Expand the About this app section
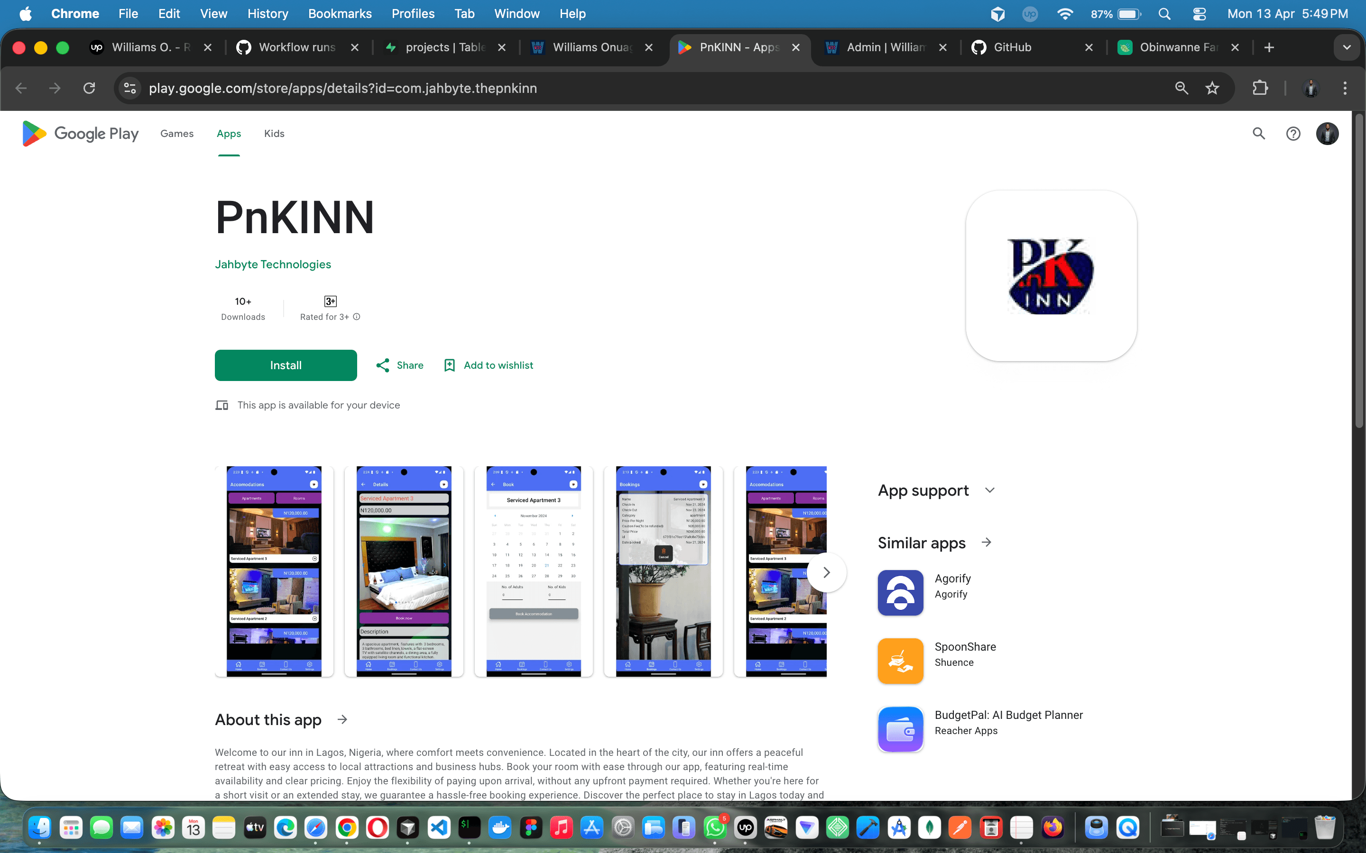Image resolution: width=1366 pixels, height=853 pixels. (343, 719)
